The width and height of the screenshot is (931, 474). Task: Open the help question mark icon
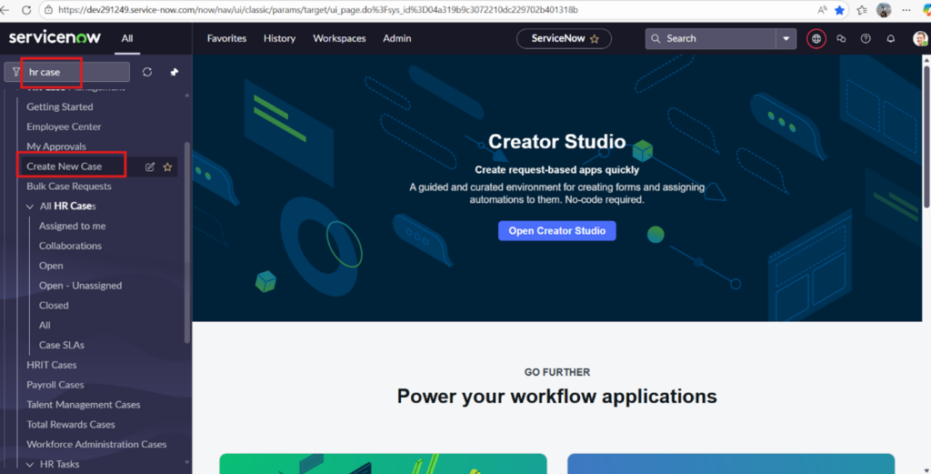pyautogui.click(x=866, y=39)
